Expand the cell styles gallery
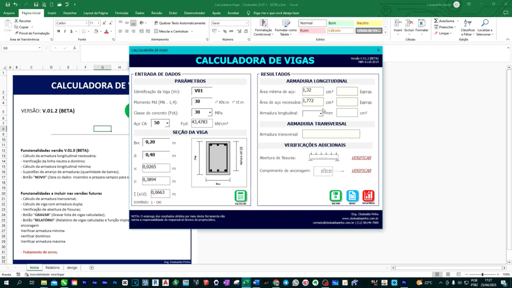512x288 pixels. click(x=385, y=32)
